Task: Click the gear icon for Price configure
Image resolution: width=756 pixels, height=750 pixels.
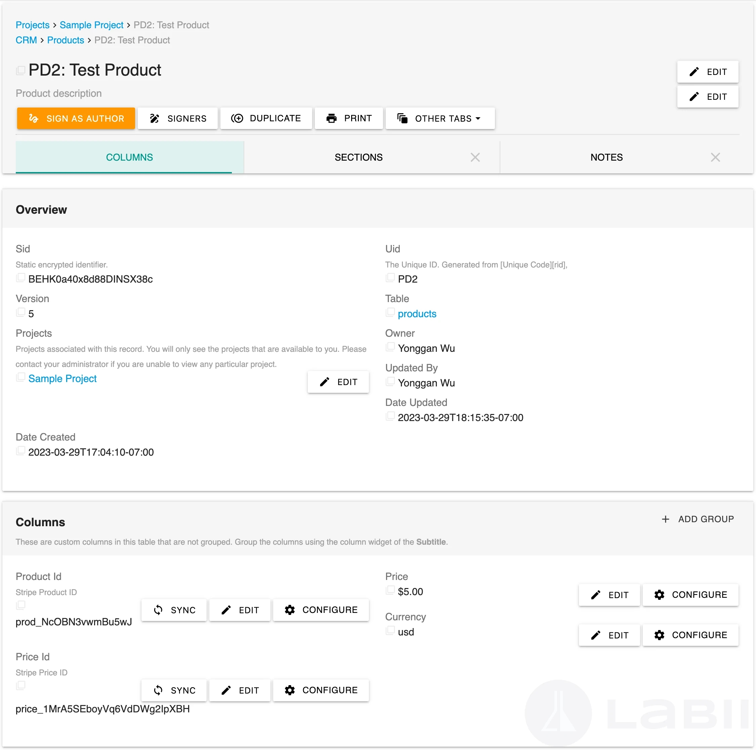Action: pos(659,595)
